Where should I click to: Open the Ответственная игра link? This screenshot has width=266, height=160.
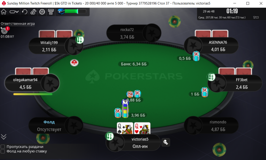point(18,24)
